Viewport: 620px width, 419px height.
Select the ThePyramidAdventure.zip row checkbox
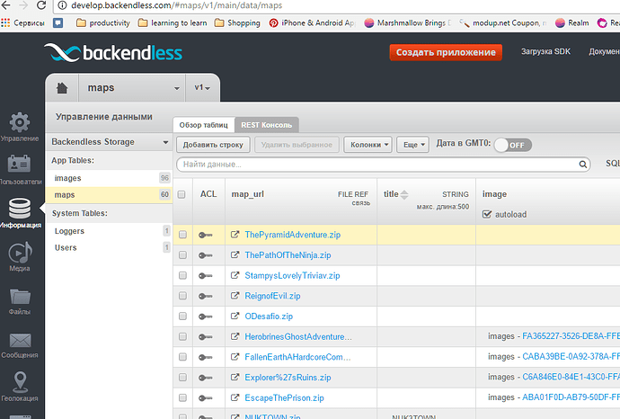pyautogui.click(x=182, y=235)
